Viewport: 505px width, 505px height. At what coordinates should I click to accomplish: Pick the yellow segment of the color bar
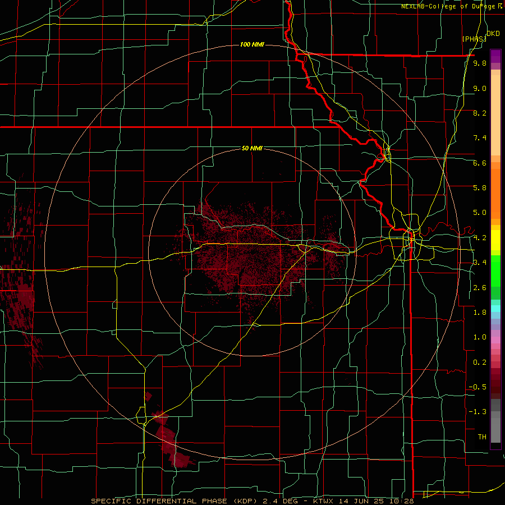tap(495, 240)
